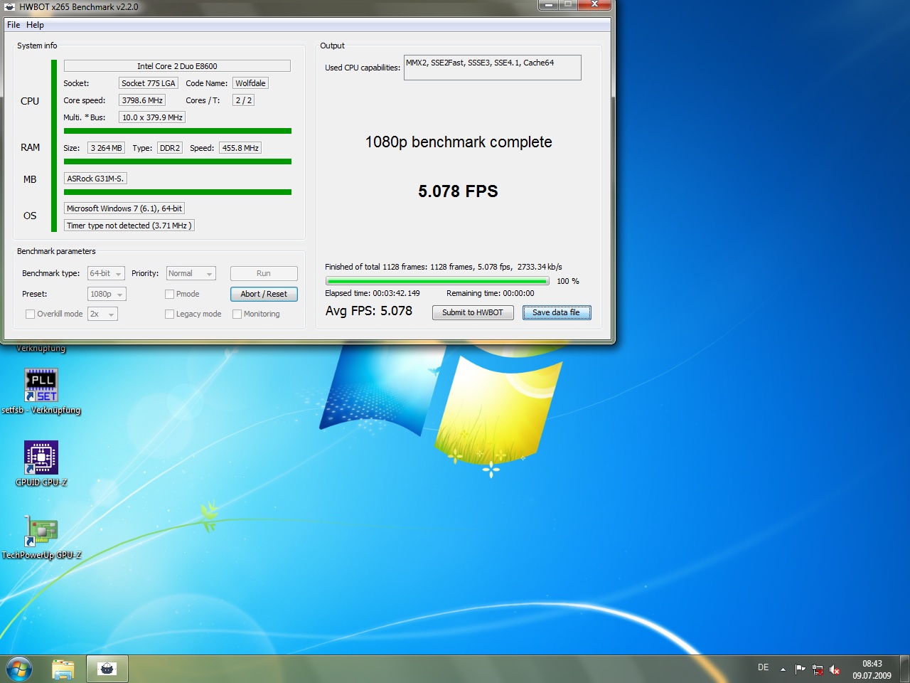Click the Used CPU capabilities text box

pos(493,68)
